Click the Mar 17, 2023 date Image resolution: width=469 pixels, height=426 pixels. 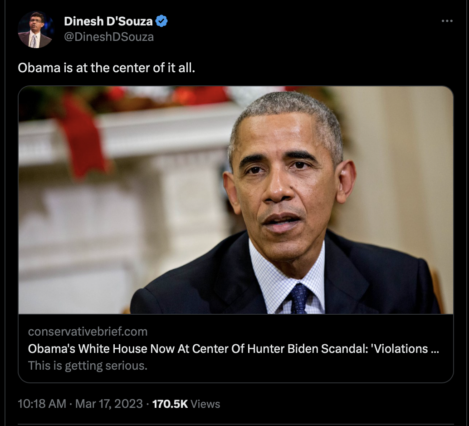pyautogui.click(x=109, y=404)
